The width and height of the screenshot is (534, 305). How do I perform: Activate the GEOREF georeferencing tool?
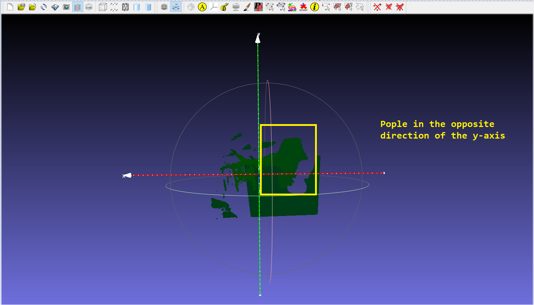point(303,7)
